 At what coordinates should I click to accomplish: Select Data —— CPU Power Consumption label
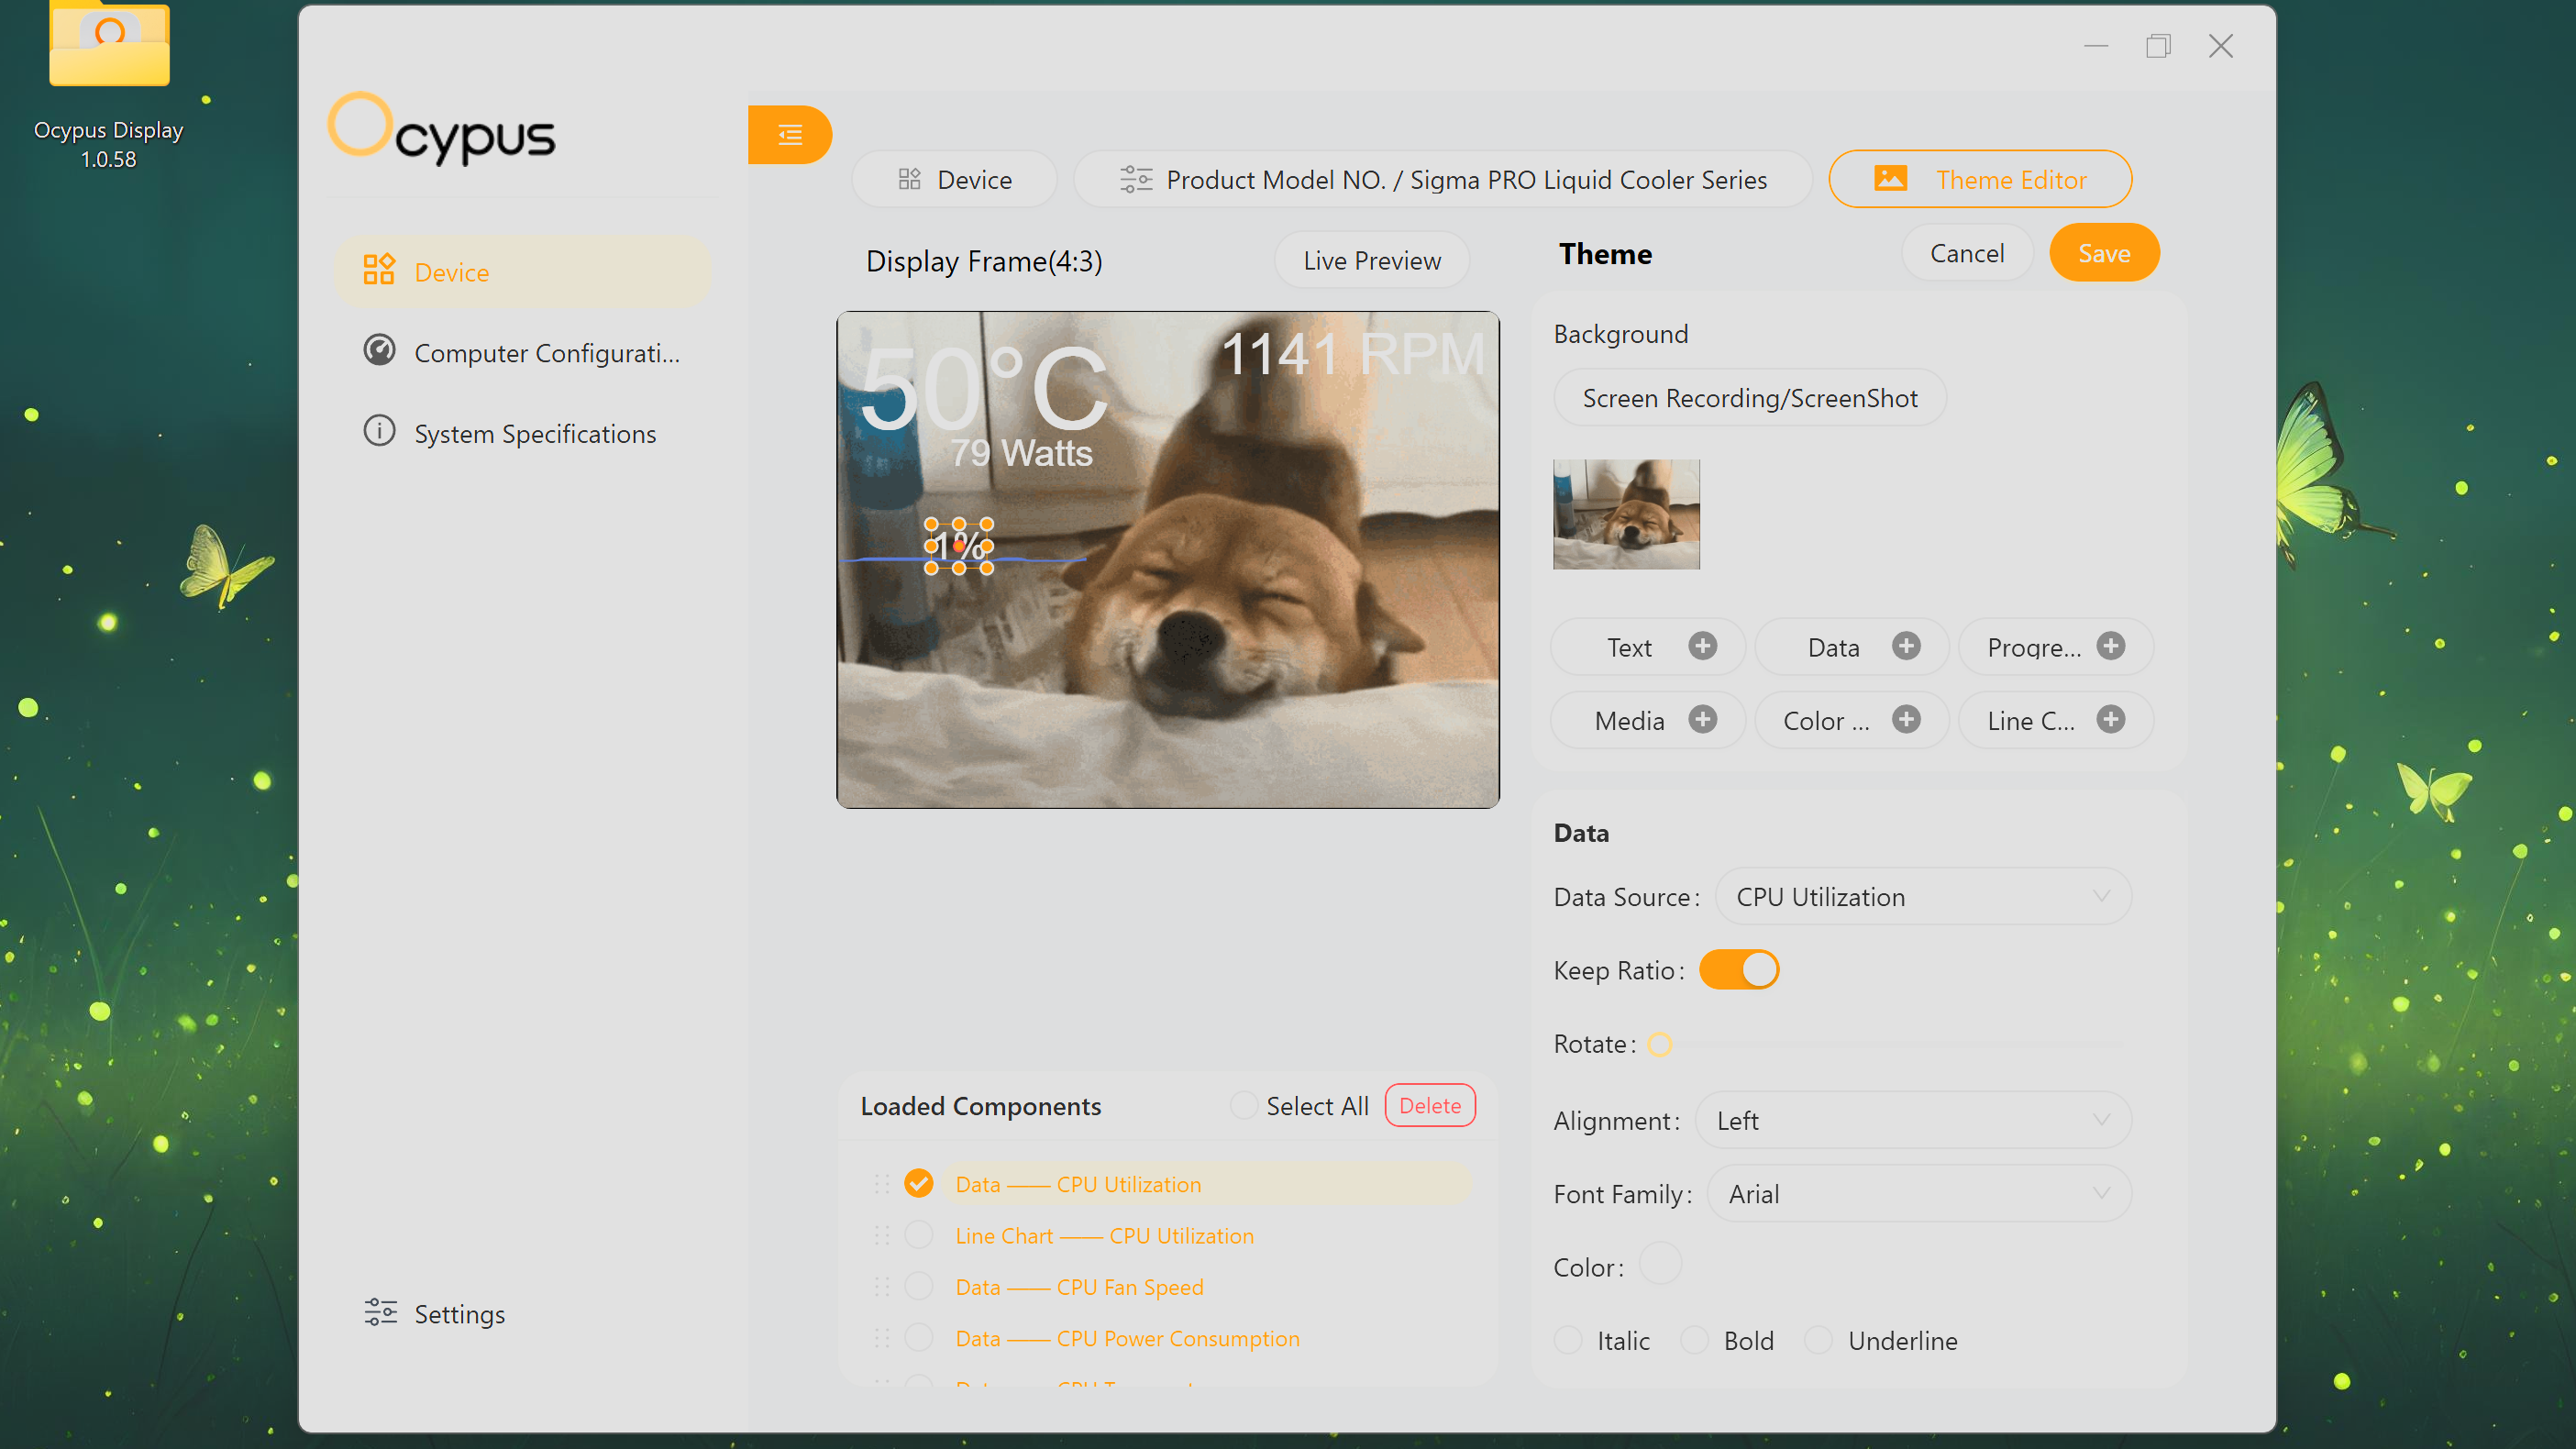tap(1128, 1338)
